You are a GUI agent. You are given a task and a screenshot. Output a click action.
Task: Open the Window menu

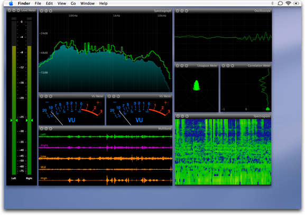pos(87,3)
